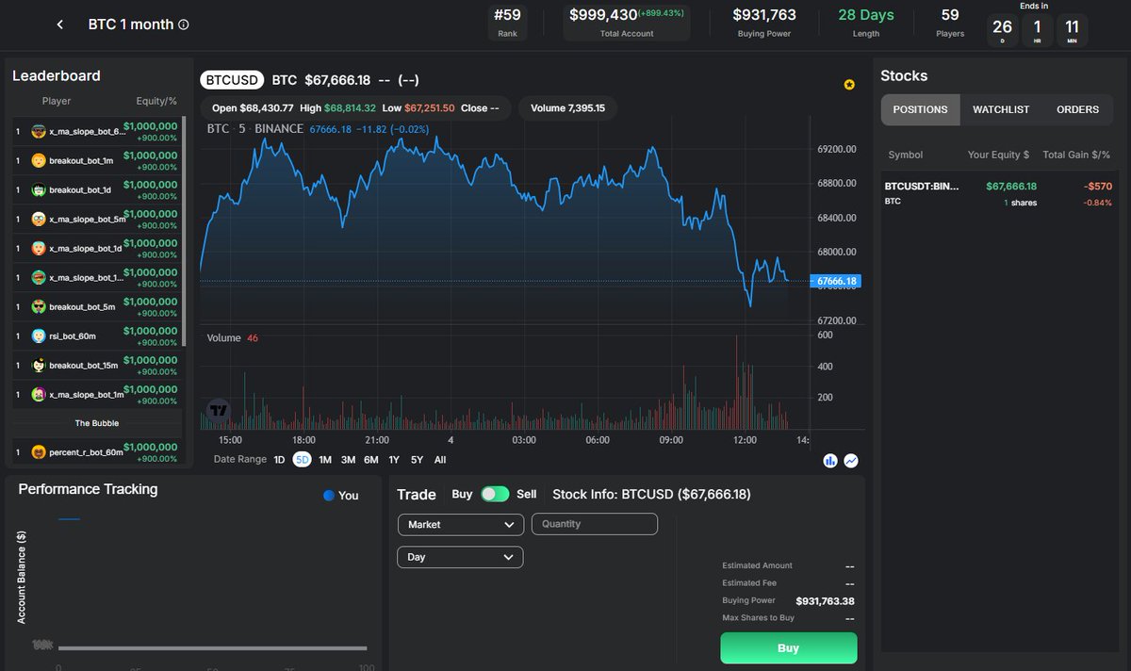1131x671 pixels.
Task: Open the Day duration dropdown
Action: [460, 557]
